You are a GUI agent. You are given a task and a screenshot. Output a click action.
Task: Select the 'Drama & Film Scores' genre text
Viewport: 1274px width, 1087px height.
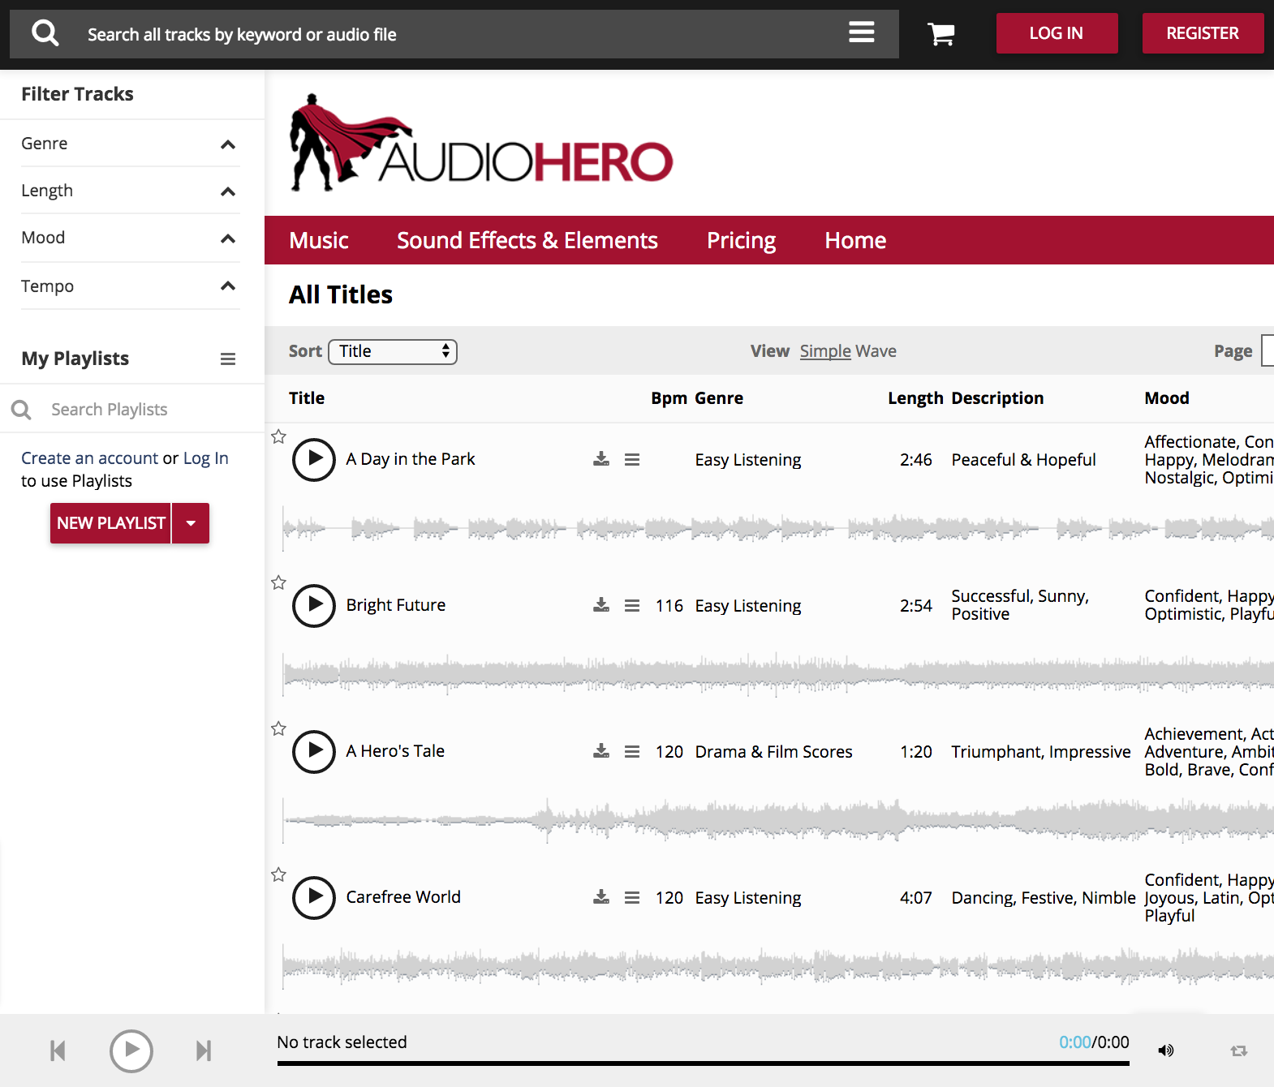pos(773,752)
